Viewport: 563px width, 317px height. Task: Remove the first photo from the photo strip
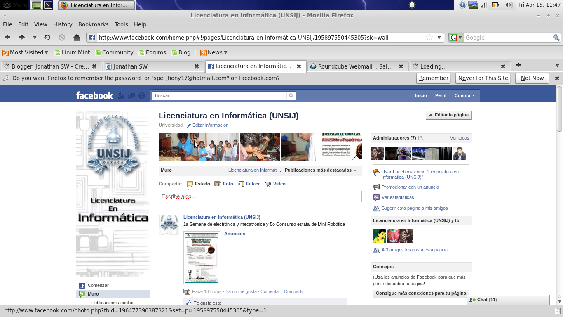195,137
